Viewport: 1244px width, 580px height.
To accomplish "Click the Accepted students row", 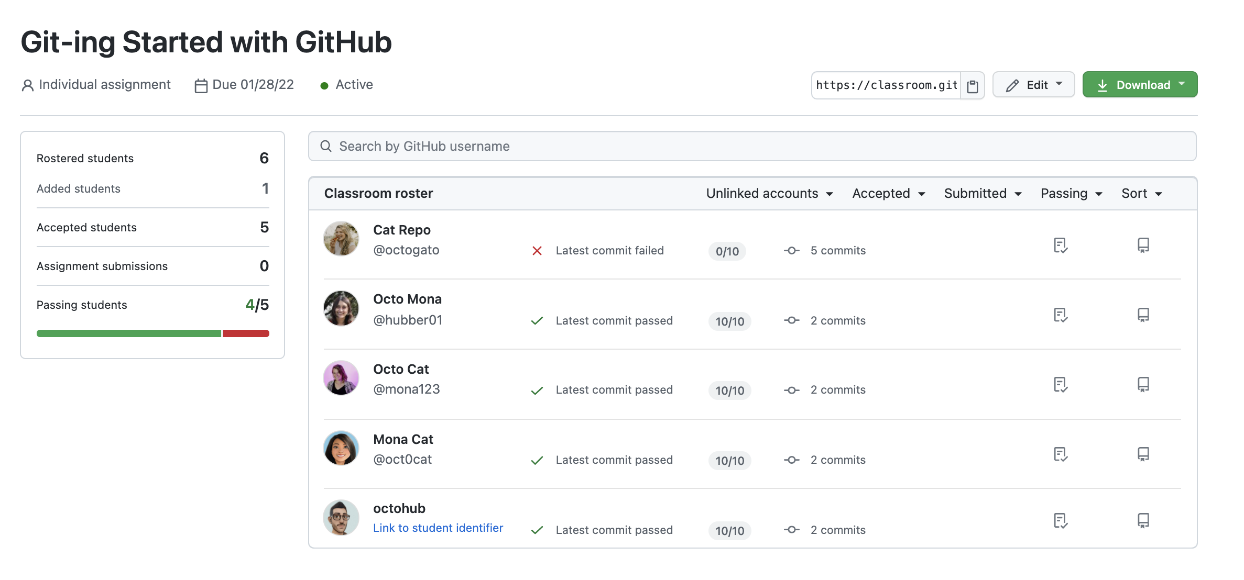I will [x=153, y=227].
